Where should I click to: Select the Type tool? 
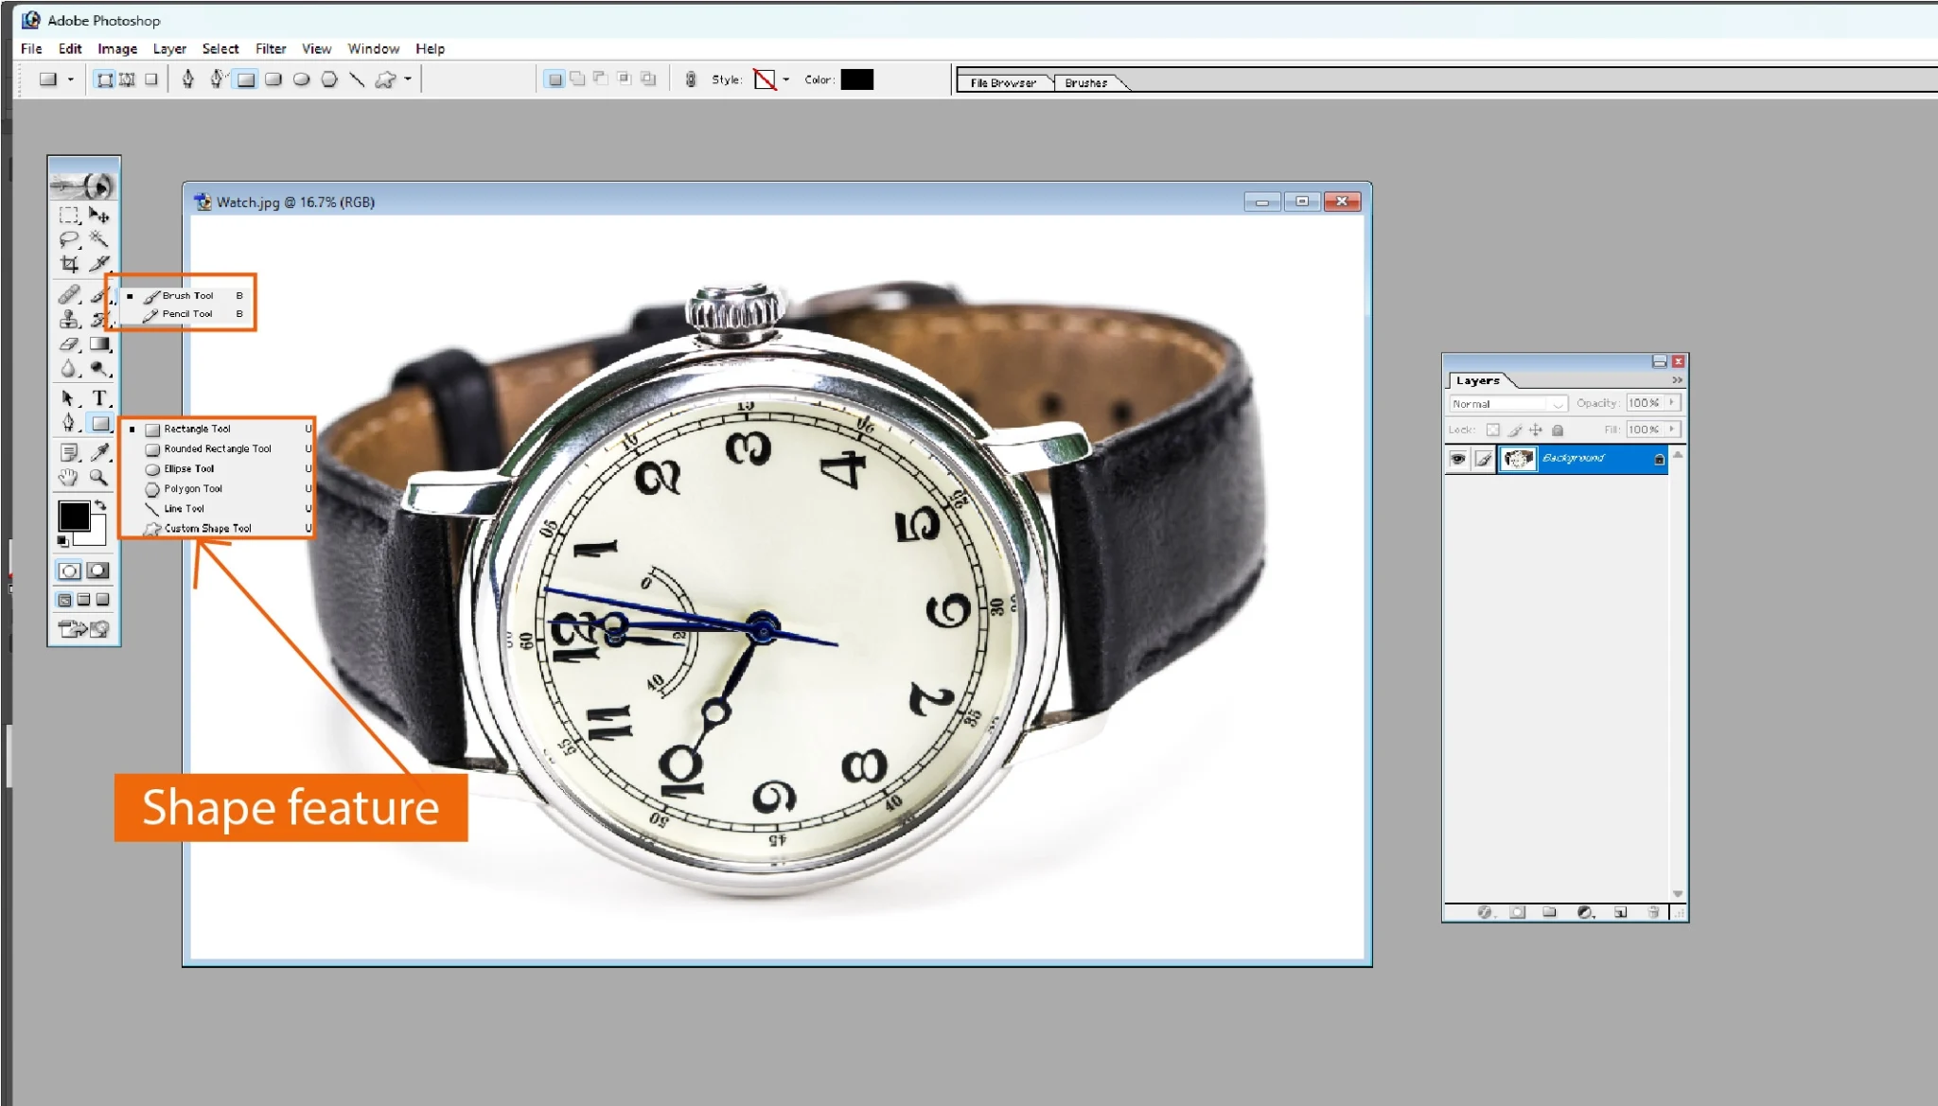tap(99, 398)
